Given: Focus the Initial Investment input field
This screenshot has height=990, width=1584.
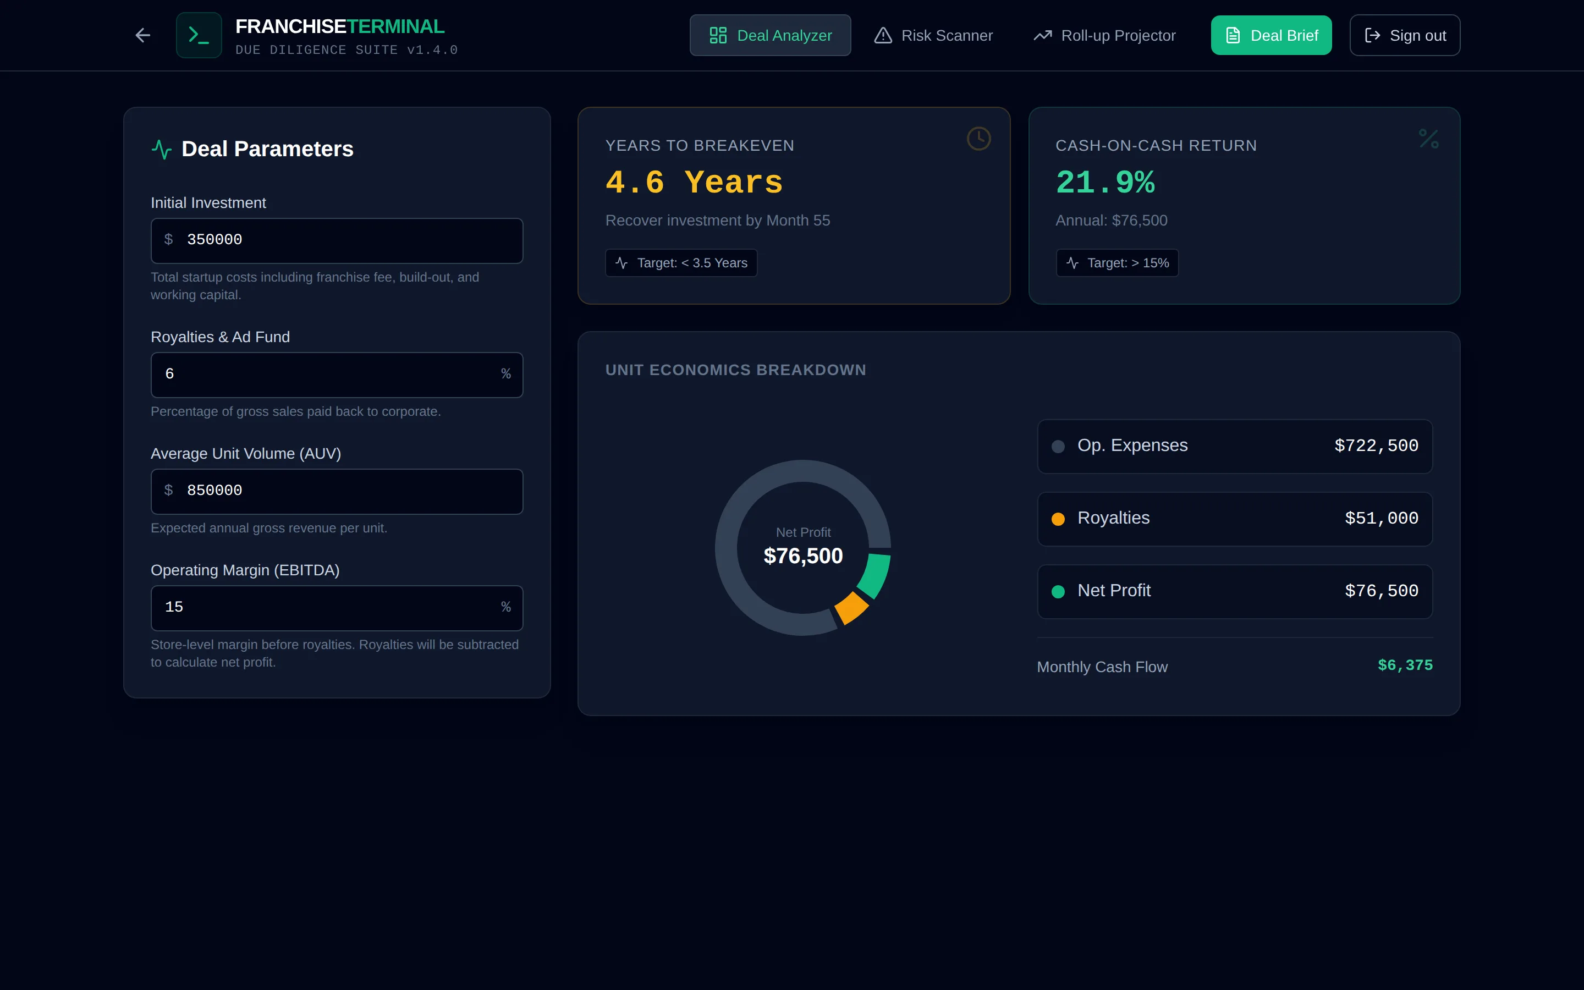Looking at the screenshot, I should point(337,240).
